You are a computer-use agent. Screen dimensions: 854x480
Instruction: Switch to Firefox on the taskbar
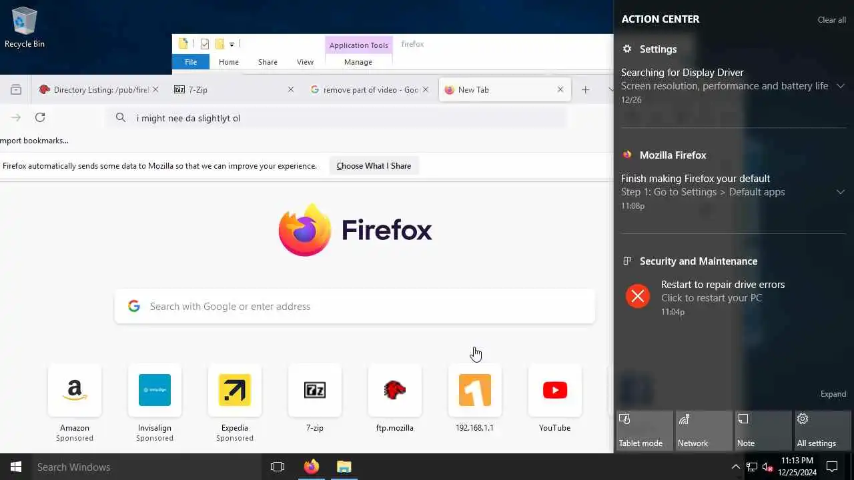[x=312, y=467]
